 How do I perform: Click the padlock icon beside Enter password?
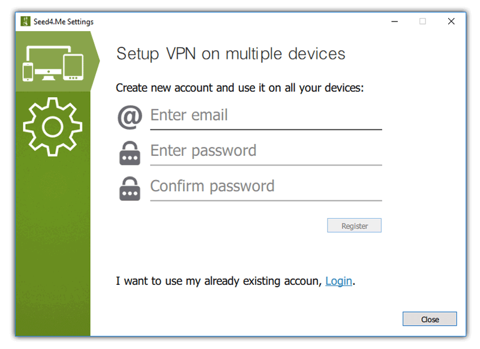(130, 153)
